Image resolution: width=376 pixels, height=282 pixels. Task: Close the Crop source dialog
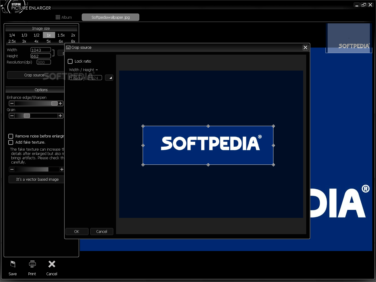point(305,47)
